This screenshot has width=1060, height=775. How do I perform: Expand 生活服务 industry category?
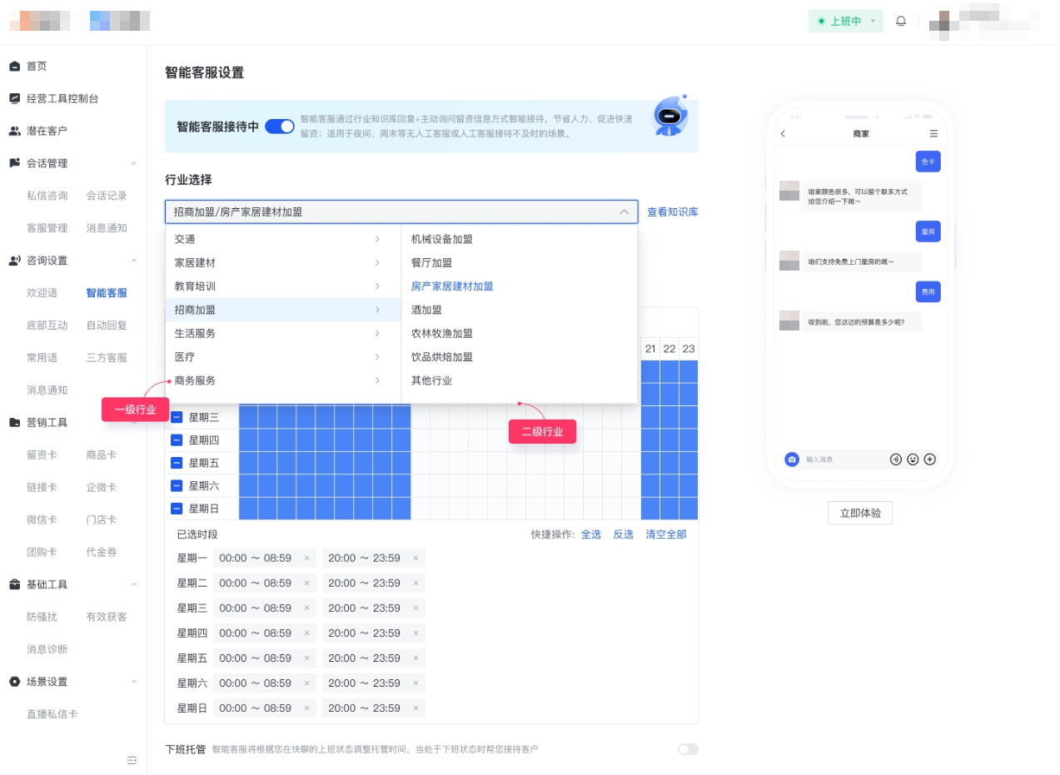click(283, 333)
